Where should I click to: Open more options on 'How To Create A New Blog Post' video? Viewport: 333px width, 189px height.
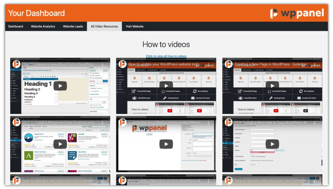click(102, 64)
